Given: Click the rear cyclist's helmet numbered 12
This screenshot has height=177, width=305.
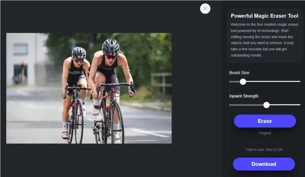Looking at the screenshot, I should point(79,53).
